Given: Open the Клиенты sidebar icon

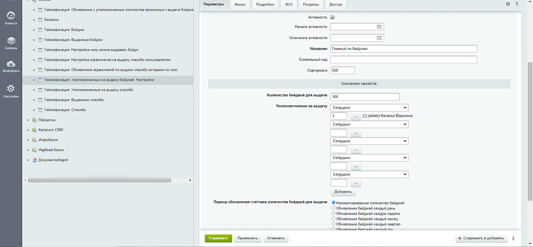Looking at the screenshot, I should (x=11, y=17).
